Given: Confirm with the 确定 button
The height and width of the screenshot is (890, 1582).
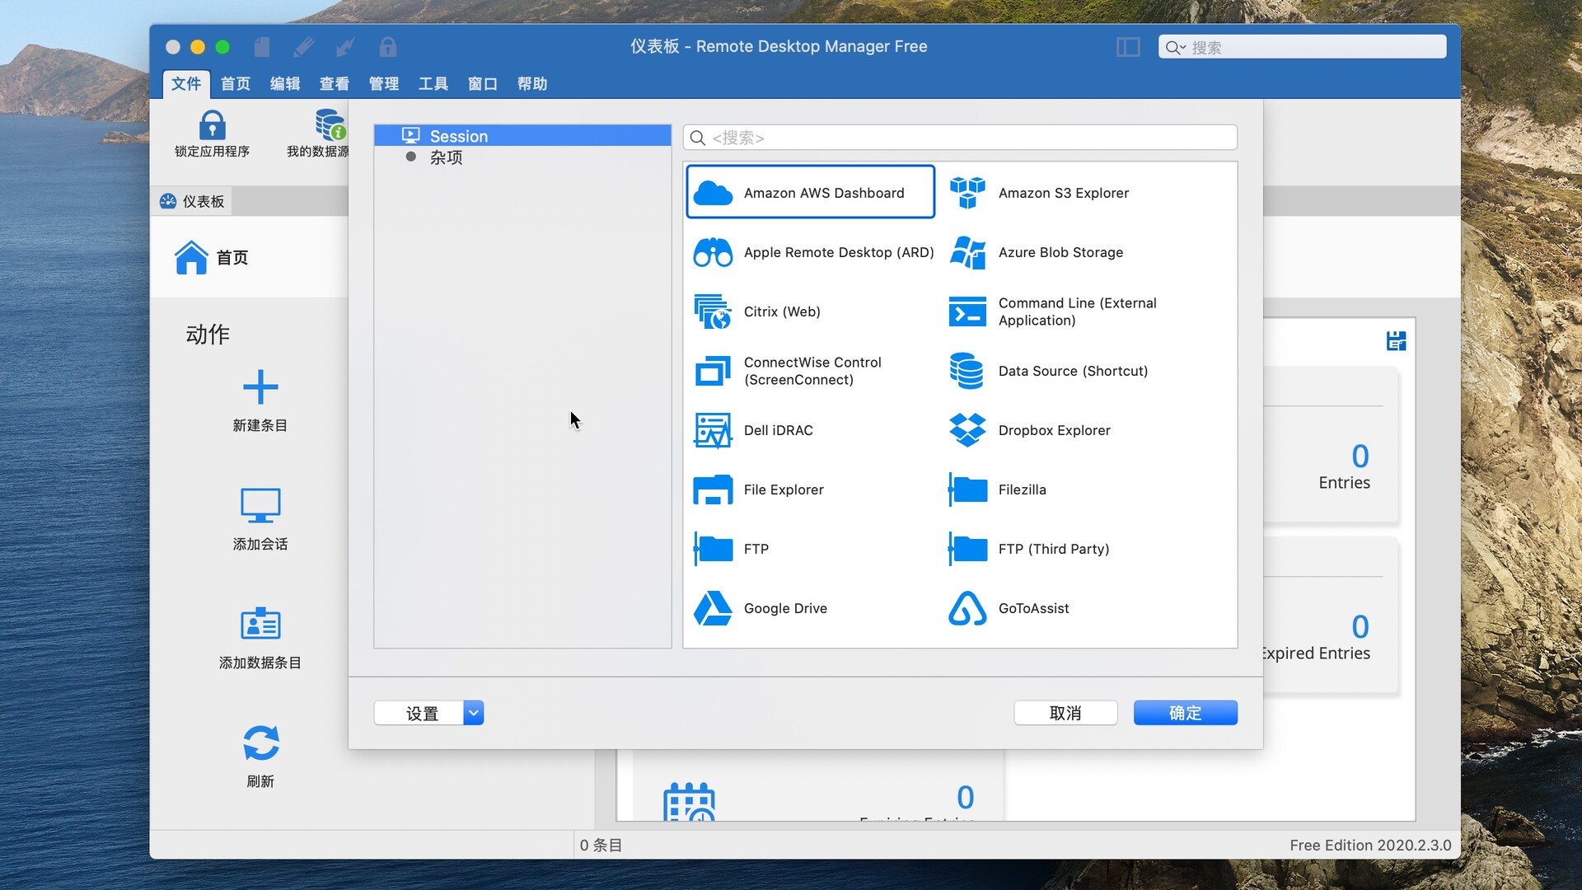Looking at the screenshot, I should pyautogui.click(x=1185, y=713).
